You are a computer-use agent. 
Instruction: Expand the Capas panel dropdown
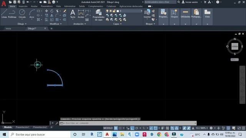tap(117, 24)
